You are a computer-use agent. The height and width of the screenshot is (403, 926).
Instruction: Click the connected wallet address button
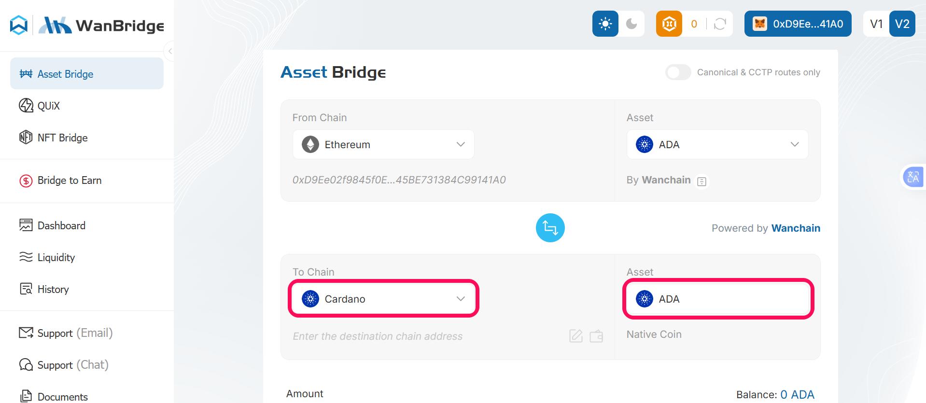(x=798, y=23)
